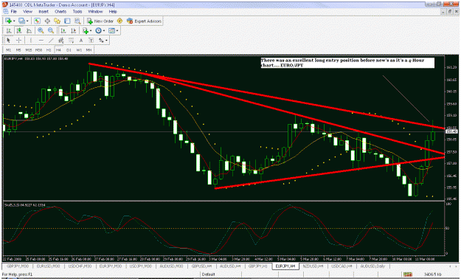This screenshot has height=279, width=461.
Task: Click the connection status bars icon
Action: [407, 275]
